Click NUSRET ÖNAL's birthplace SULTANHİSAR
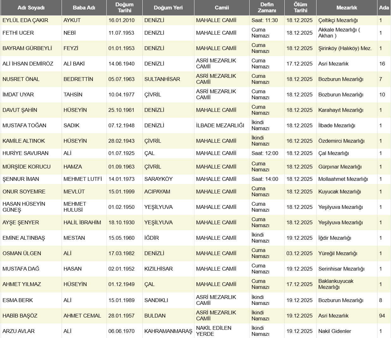The image size is (391, 338). pos(162,79)
